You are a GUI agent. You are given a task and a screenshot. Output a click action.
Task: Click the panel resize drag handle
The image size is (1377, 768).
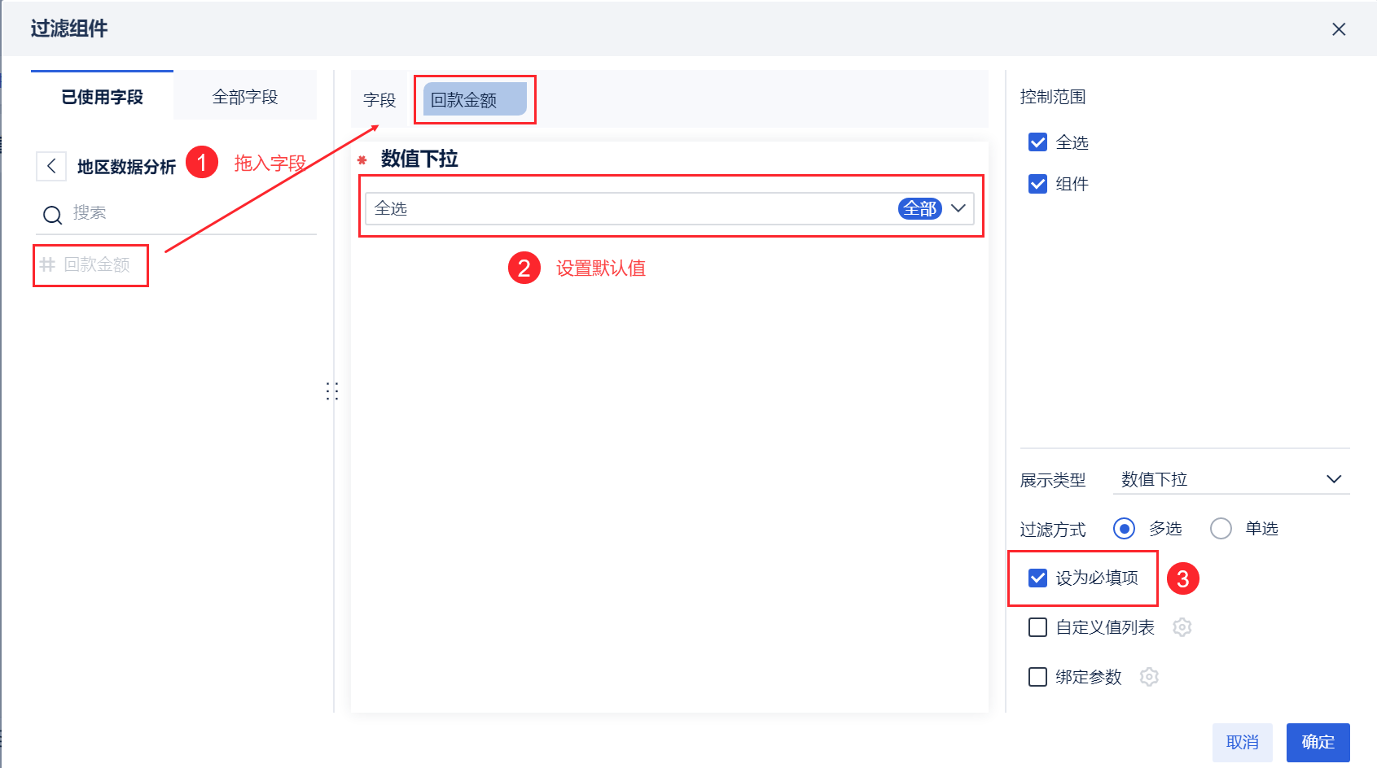332,391
